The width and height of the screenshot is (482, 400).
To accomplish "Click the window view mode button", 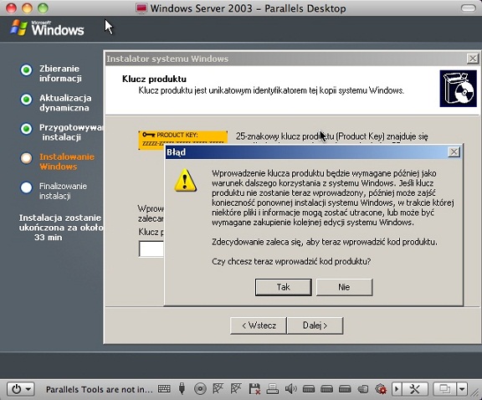I will (444, 389).
